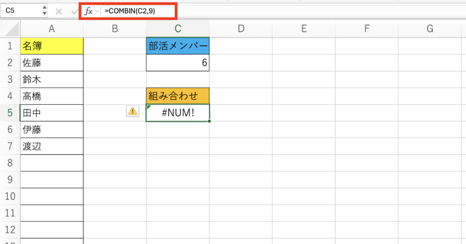Select the yellow 名簿 header cell
The height and width of the screenshot is (244, 466).
pyautogui.click(x=51, y=45)
